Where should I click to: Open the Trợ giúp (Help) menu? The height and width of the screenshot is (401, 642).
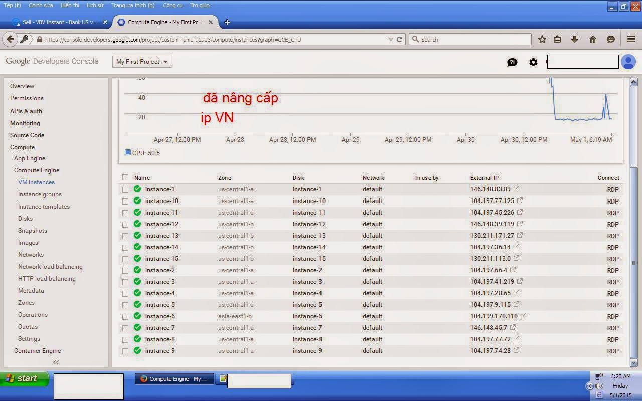click(200, 5)
